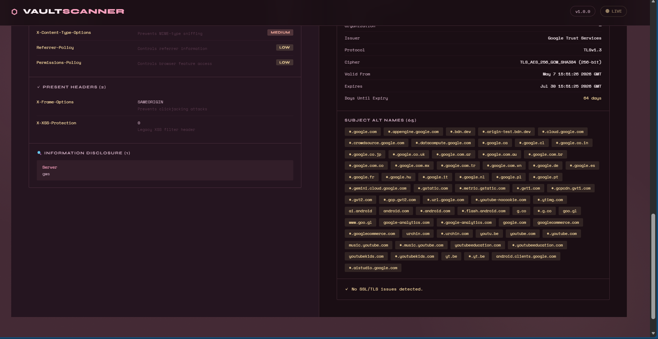The width and height of the screenshot is (658, 339).
Task: Click the *.bdn.dev chip
Action: [460, 132]
